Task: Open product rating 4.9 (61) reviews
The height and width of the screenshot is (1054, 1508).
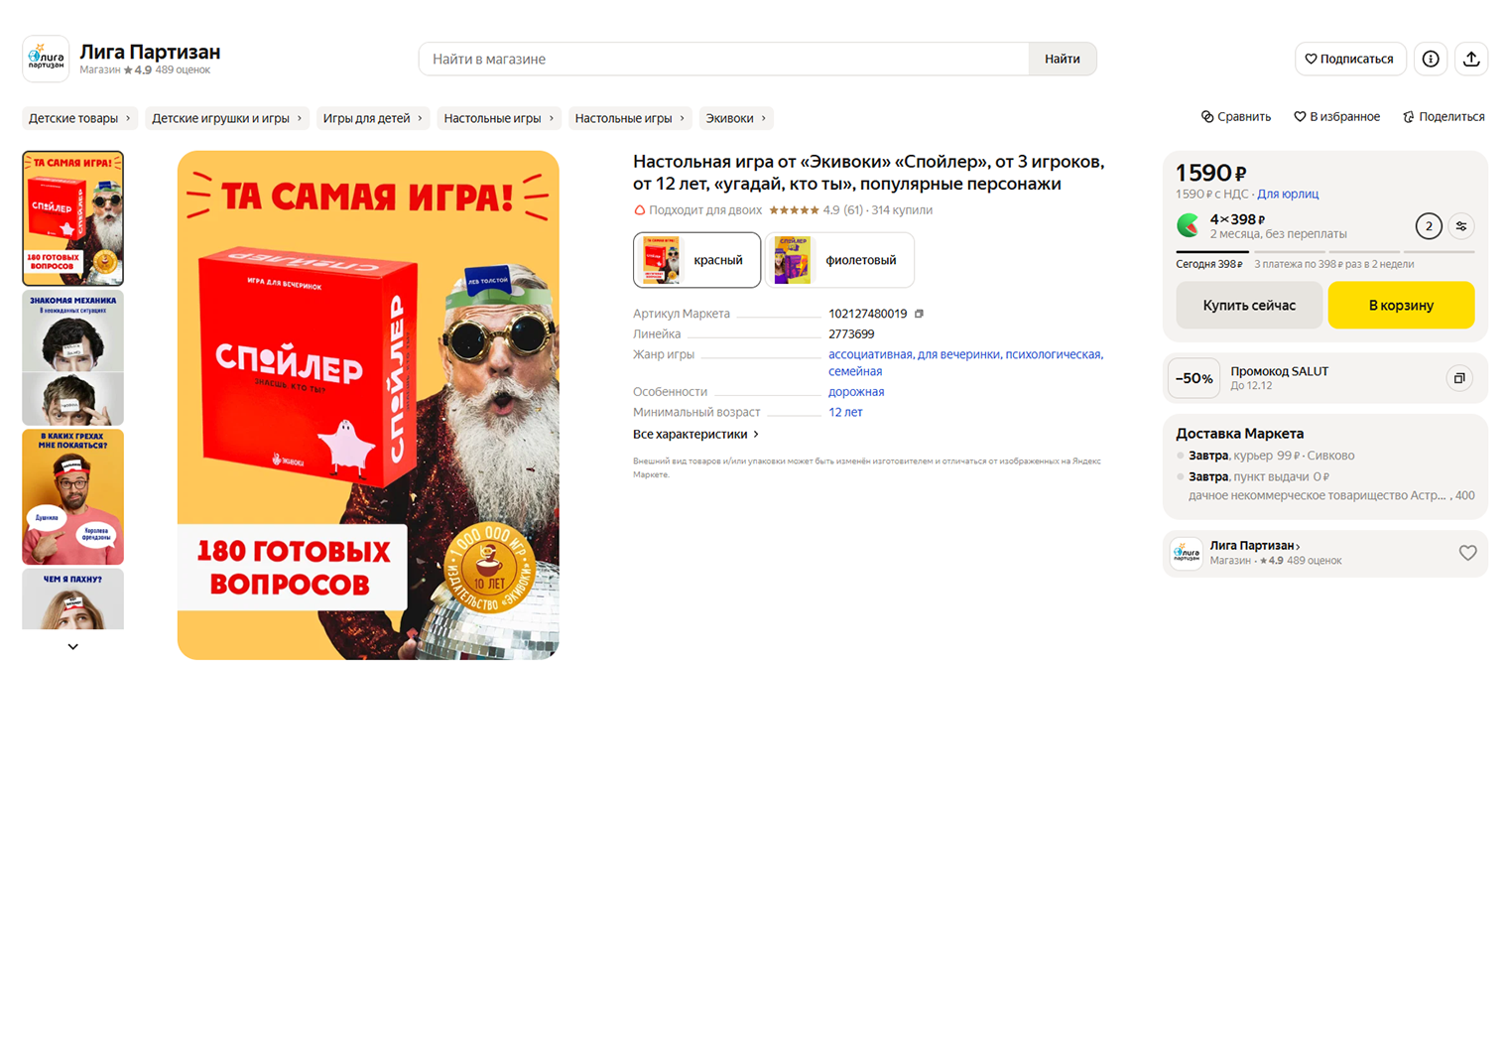Action: coord(817,210)
